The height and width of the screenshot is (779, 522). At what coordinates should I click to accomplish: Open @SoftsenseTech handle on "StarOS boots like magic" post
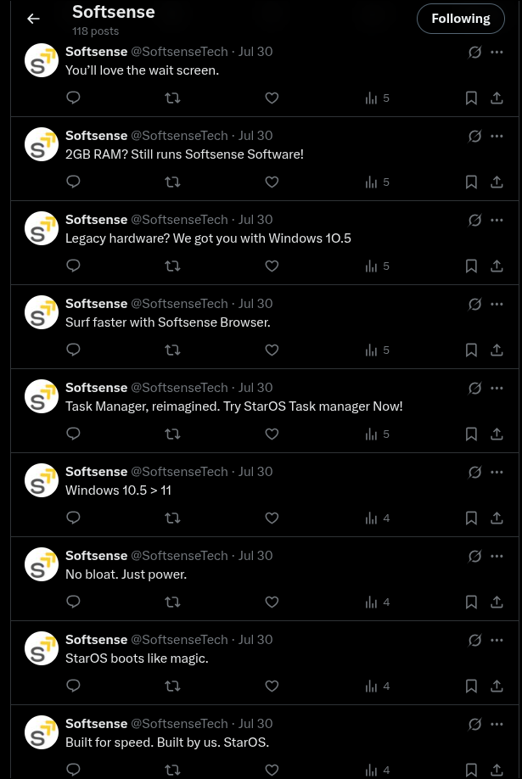tap(179, 640)
